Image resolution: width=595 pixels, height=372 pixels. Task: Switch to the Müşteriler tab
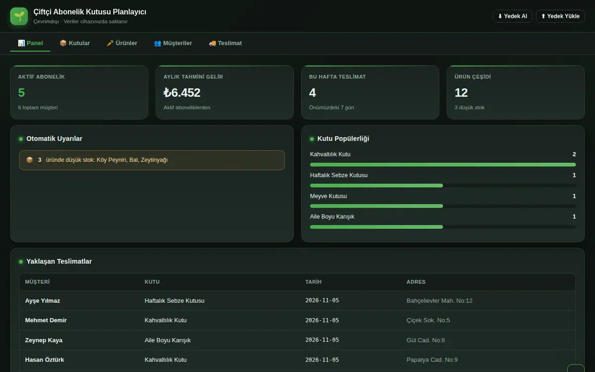click(173, 43)
